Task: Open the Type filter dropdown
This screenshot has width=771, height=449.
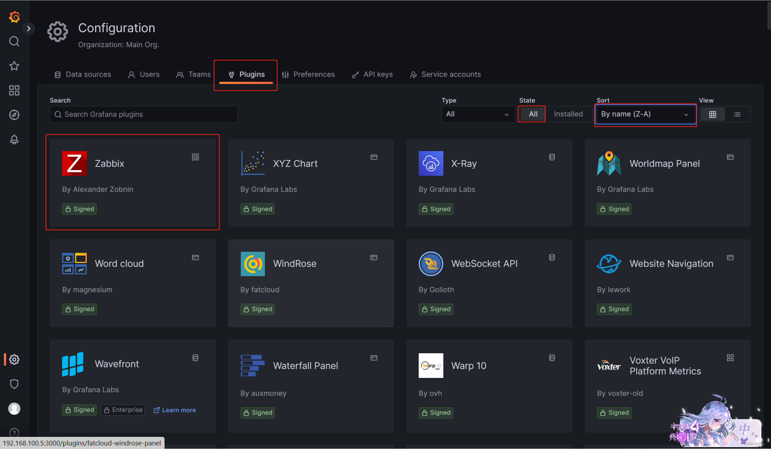Action: pyautogui.click(x=478, y=114)
